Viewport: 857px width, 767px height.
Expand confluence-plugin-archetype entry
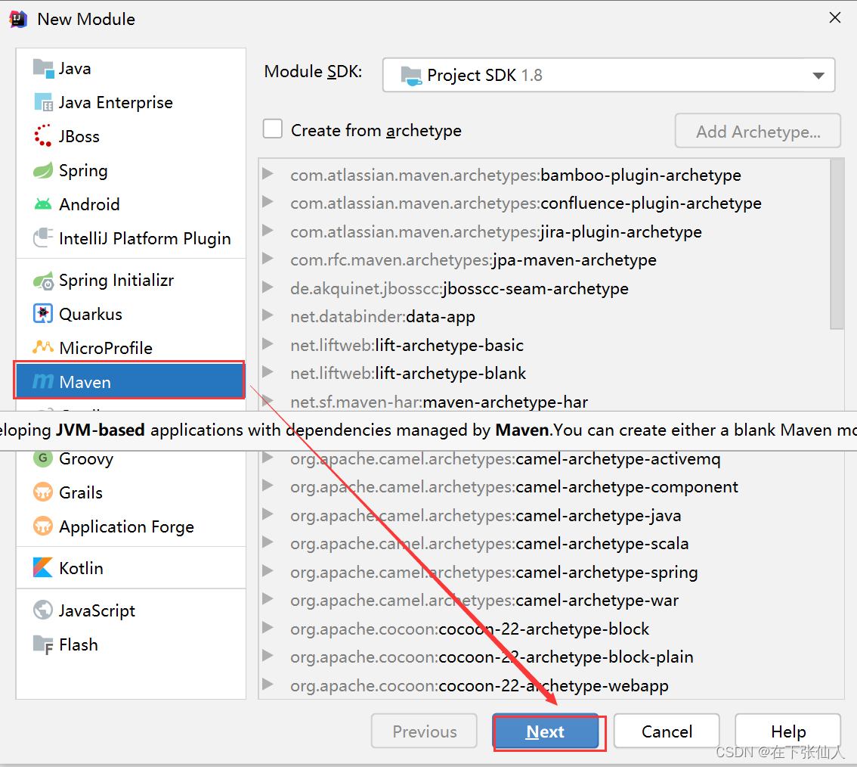pos(268,202)
